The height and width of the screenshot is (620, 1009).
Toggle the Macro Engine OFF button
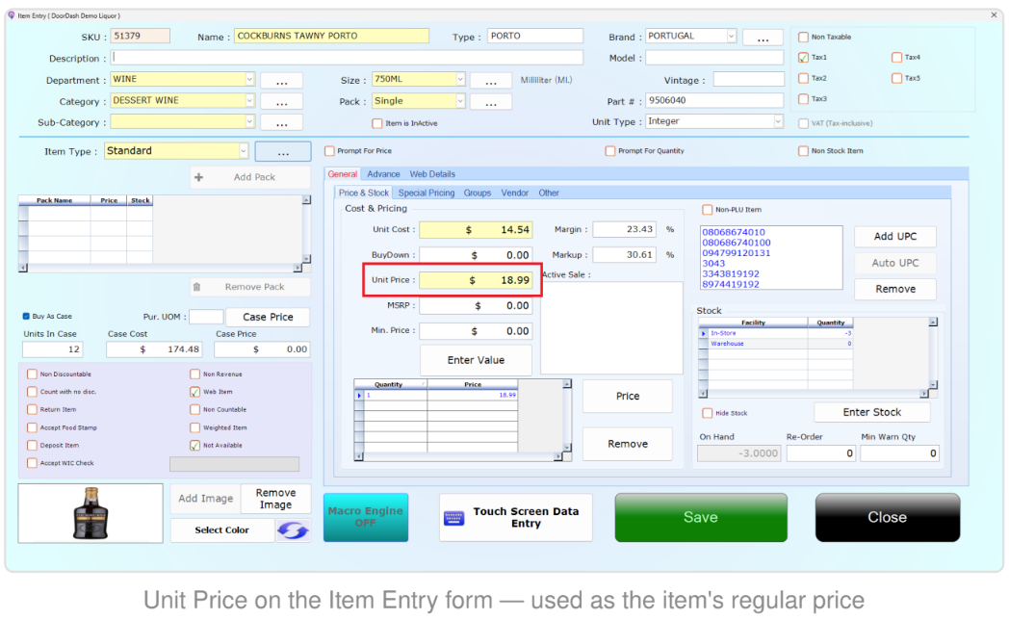[366, 517]
